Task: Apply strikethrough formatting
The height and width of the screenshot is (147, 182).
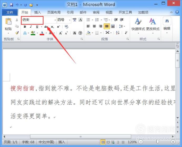Action: (x=46, y=27)
